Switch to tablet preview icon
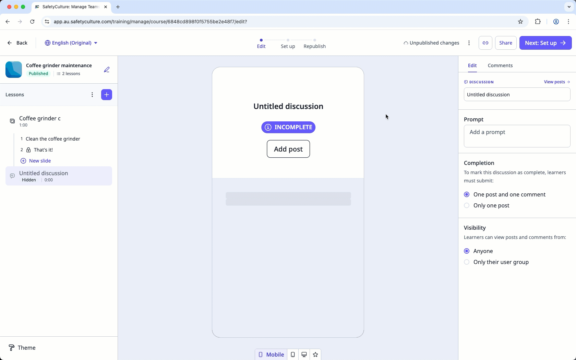576x360 pixels. 293,355
